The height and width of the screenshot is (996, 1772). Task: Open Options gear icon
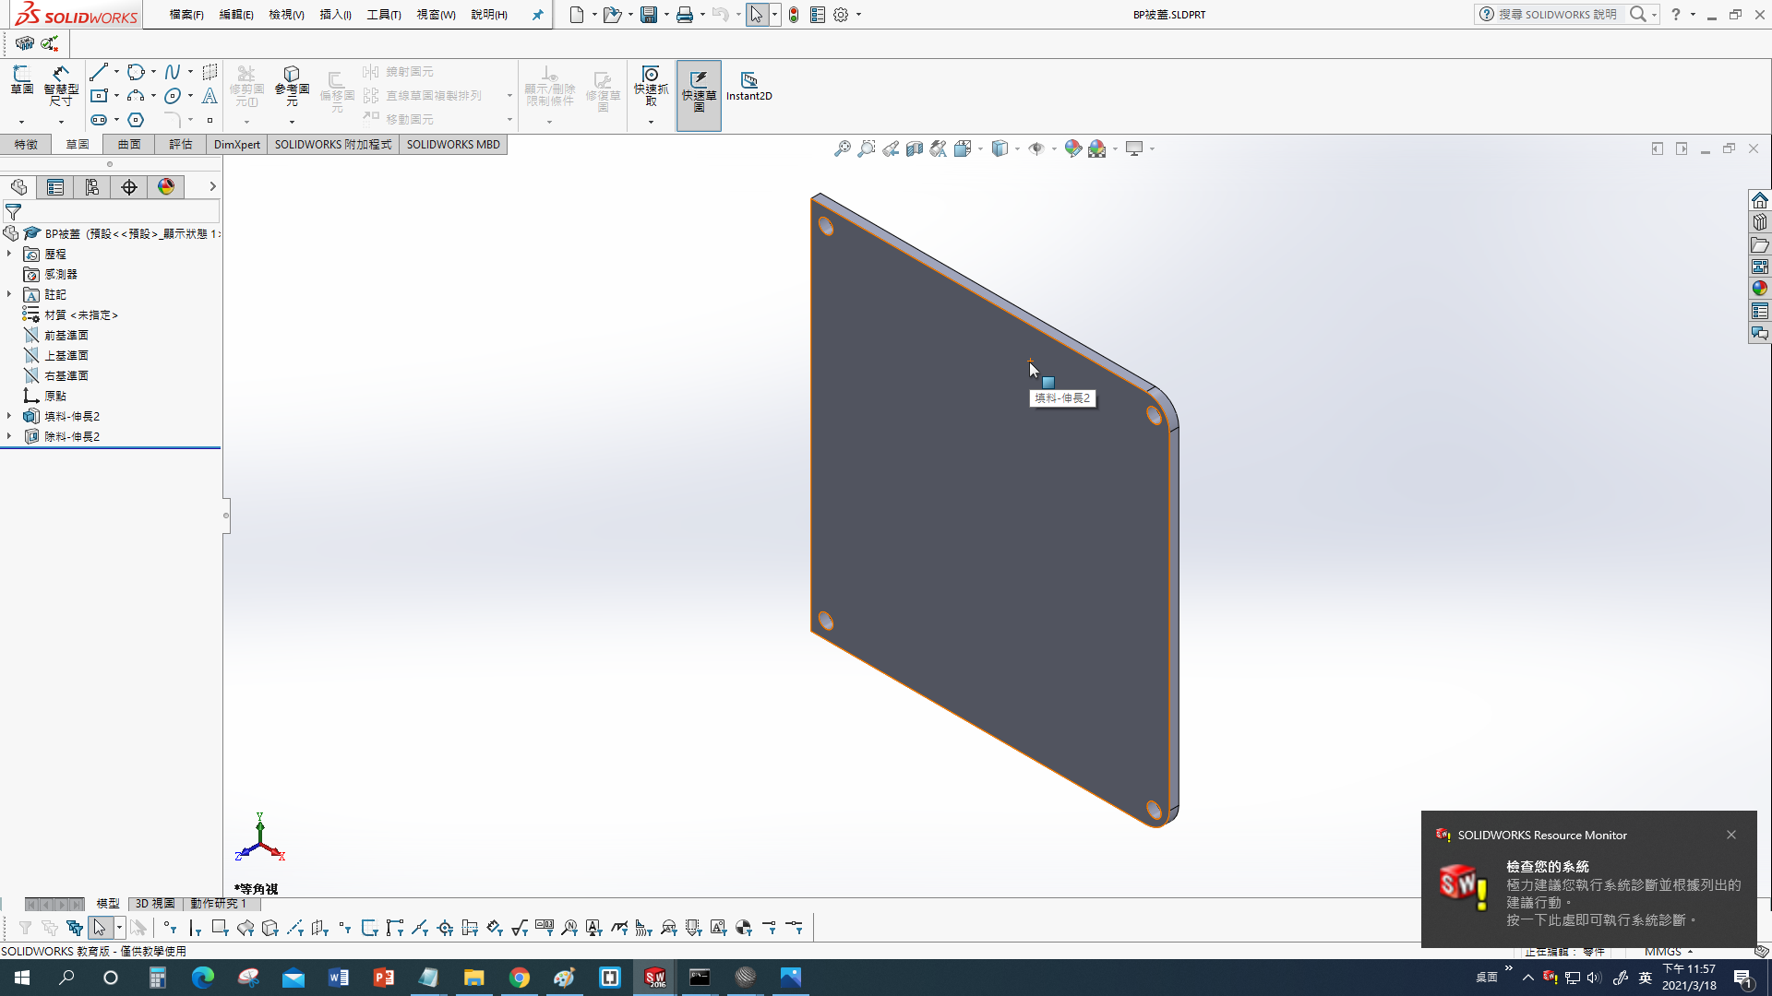click(x=841, y=15)
